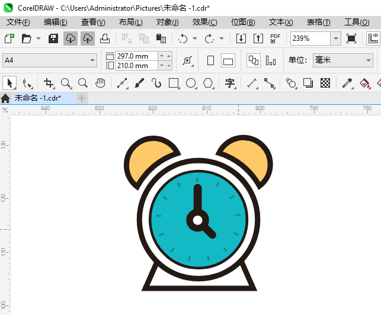
Task: Select the Interactive fill bucket tool
Action: pyautogui.click(x=365, y=83)
